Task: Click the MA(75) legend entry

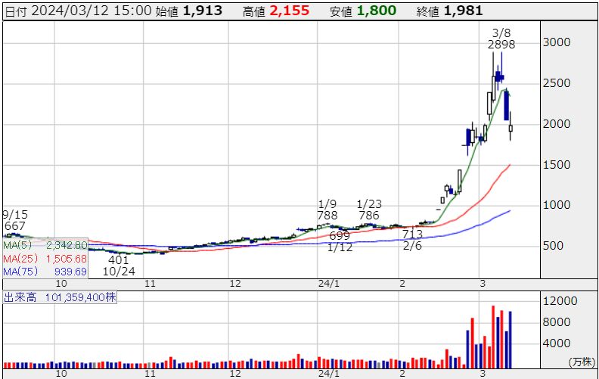Action: 44,272
